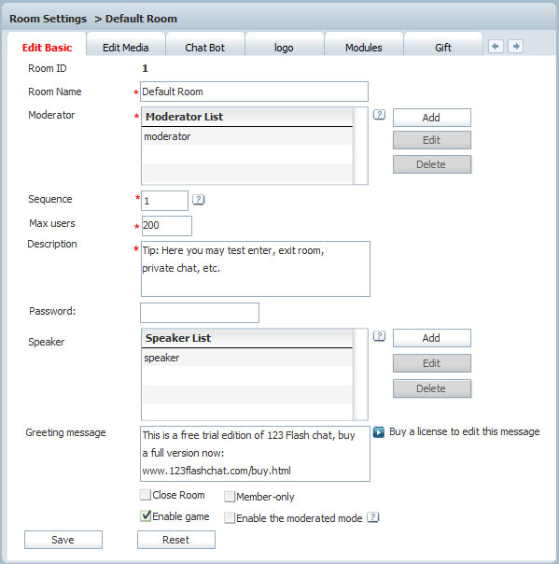Reset the form fields
The image size is (559, 564).
pyautogui.click(x=176, y=540)
